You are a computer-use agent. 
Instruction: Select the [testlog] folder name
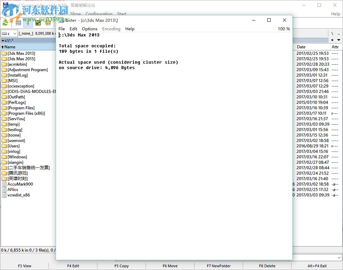coord(15,130)
